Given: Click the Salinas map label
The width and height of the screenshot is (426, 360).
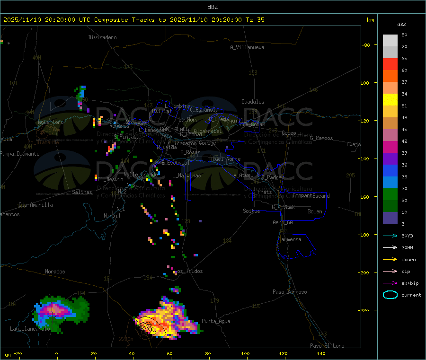Looking at the screenshot, I should pos(82,192).
